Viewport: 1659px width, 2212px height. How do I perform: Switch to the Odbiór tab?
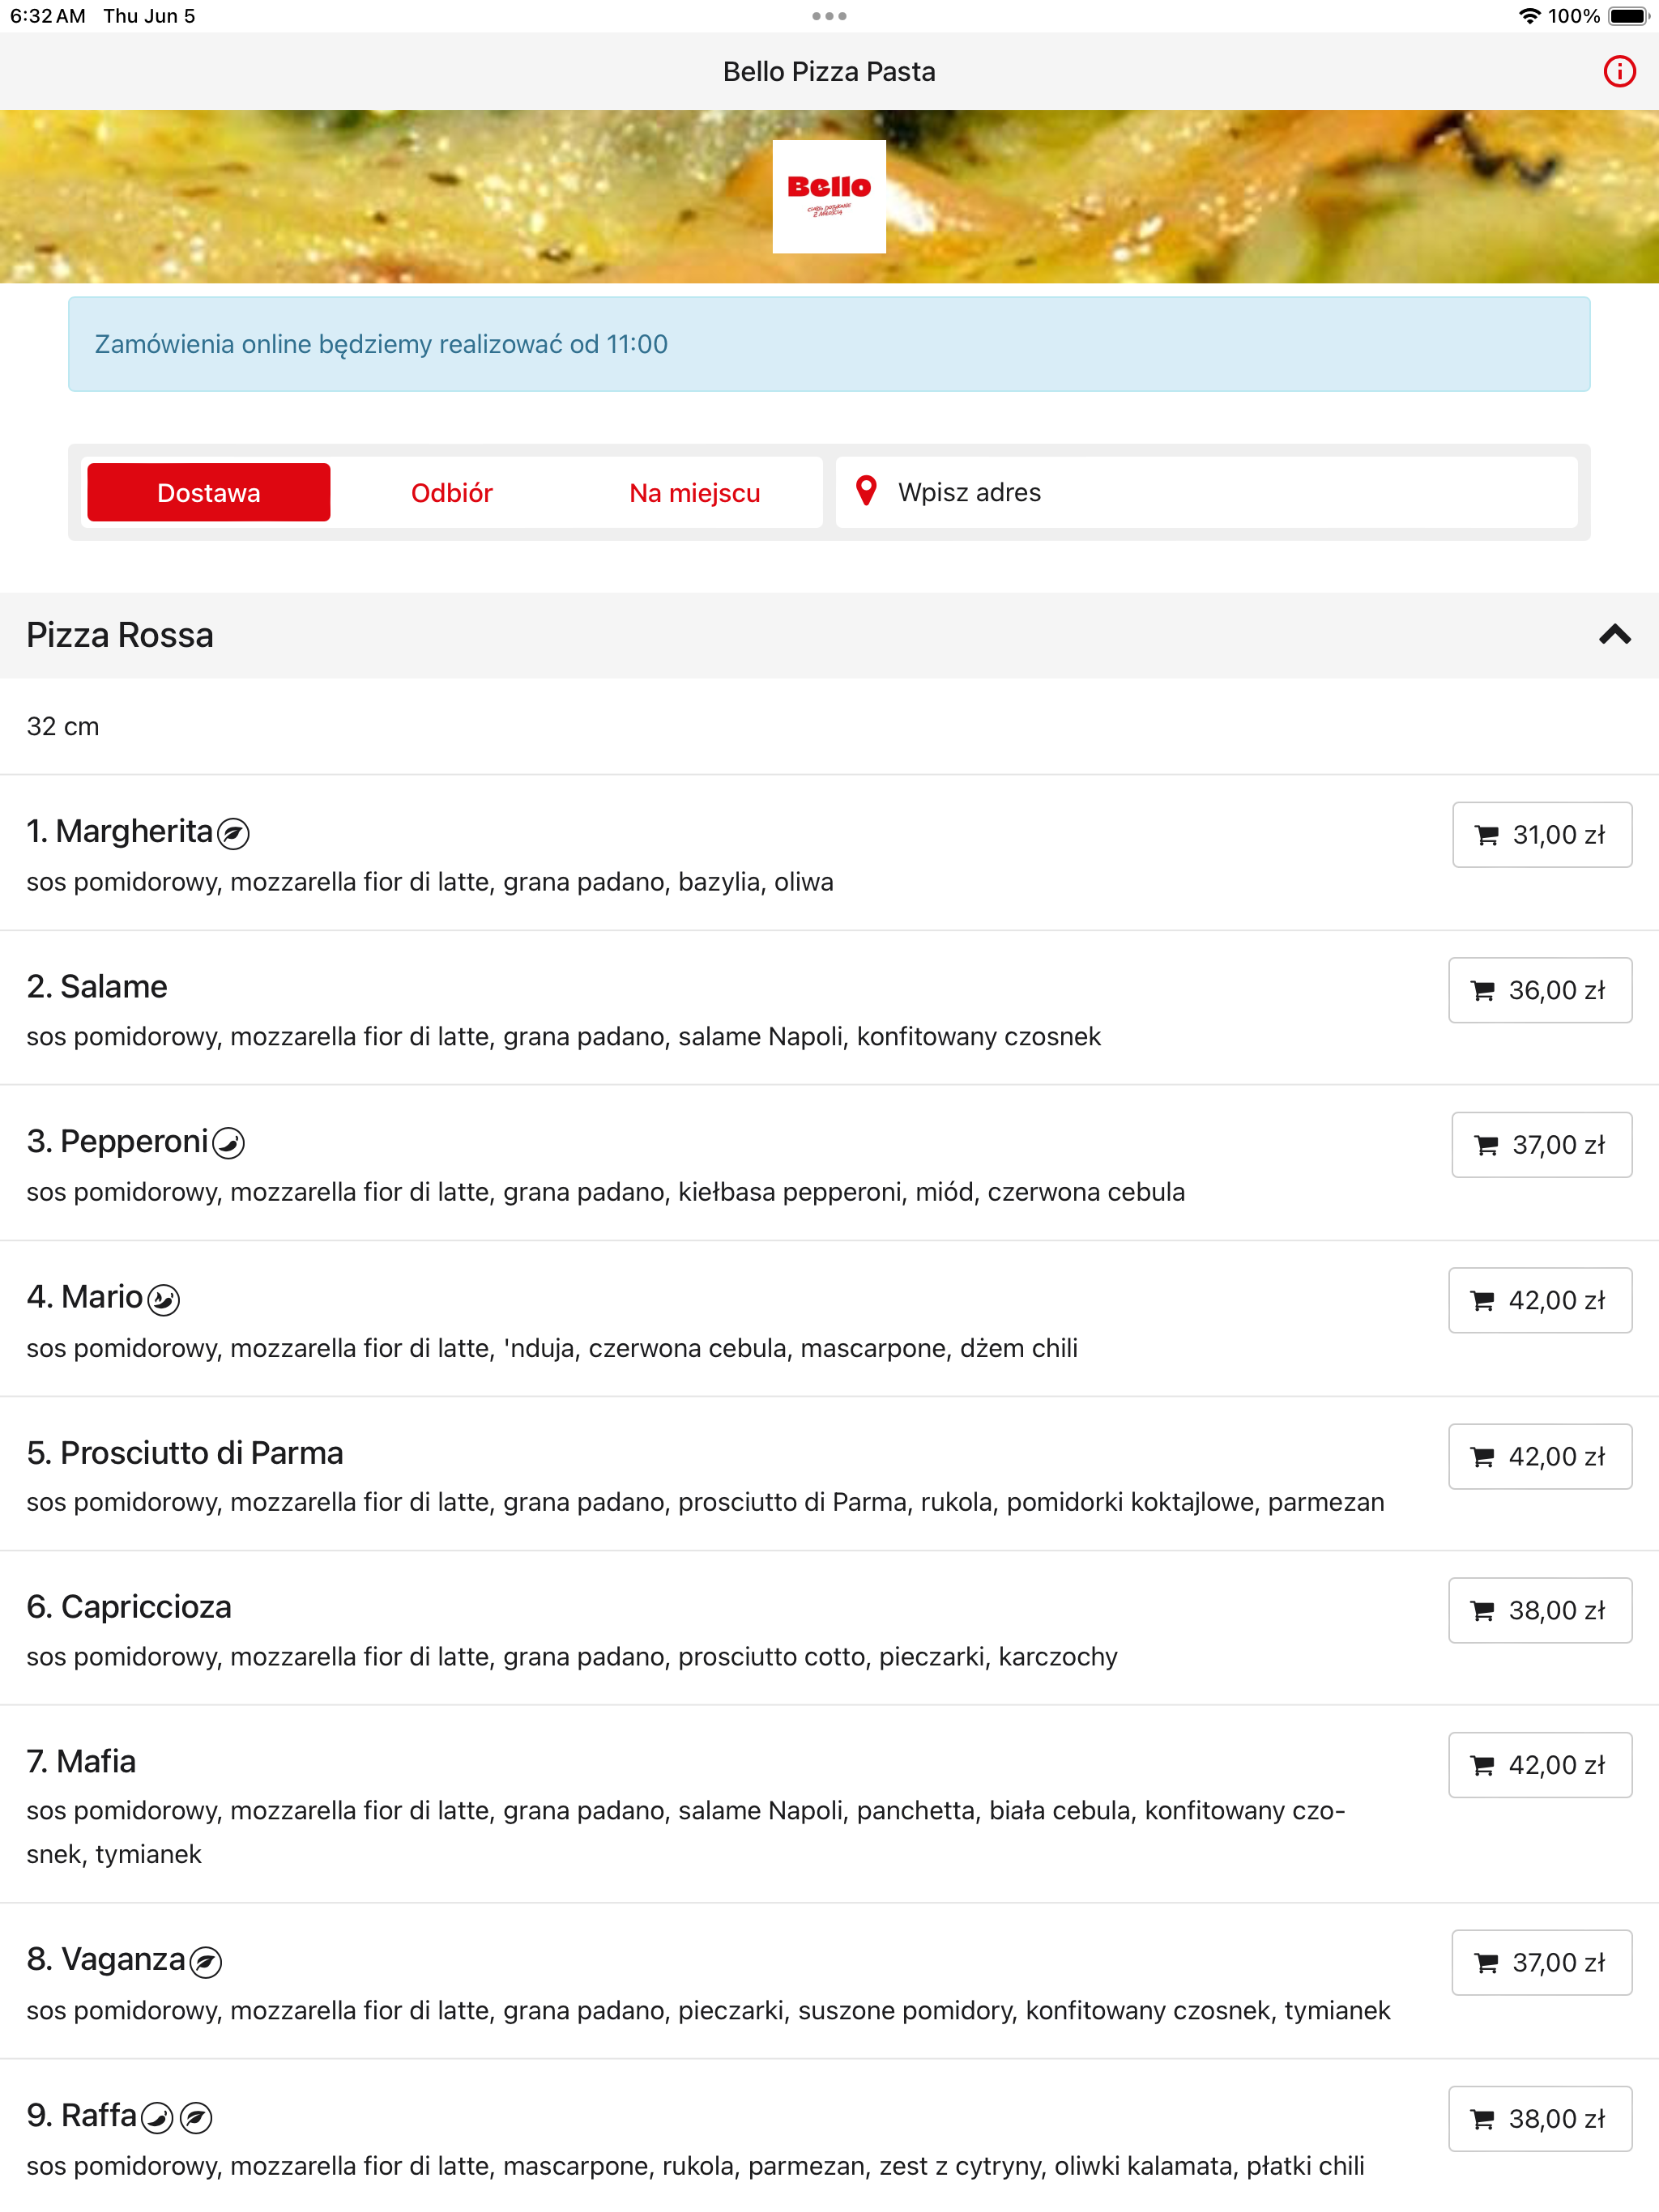[x=451, y=492]
